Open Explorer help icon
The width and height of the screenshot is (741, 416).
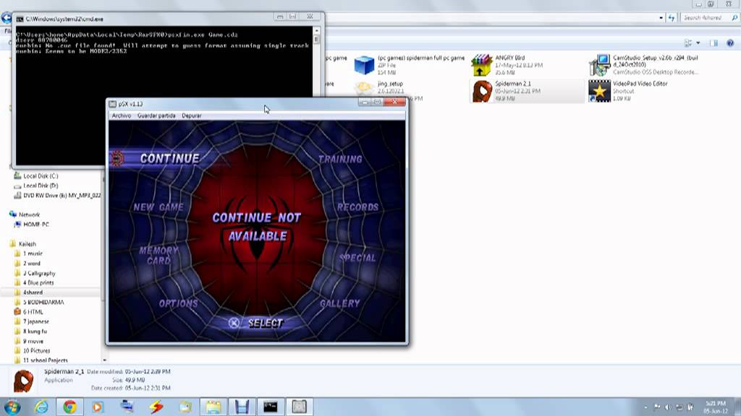730,43
